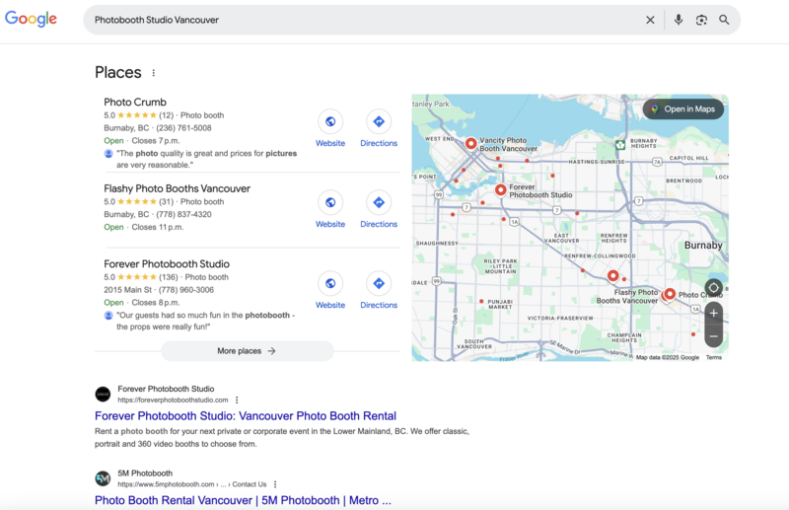Zoom in on the map
Image resolution: width=789 pixels, height=510 pixels.
[713, 313]
